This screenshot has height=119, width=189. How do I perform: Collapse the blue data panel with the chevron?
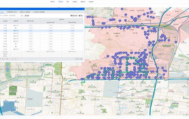83,9
